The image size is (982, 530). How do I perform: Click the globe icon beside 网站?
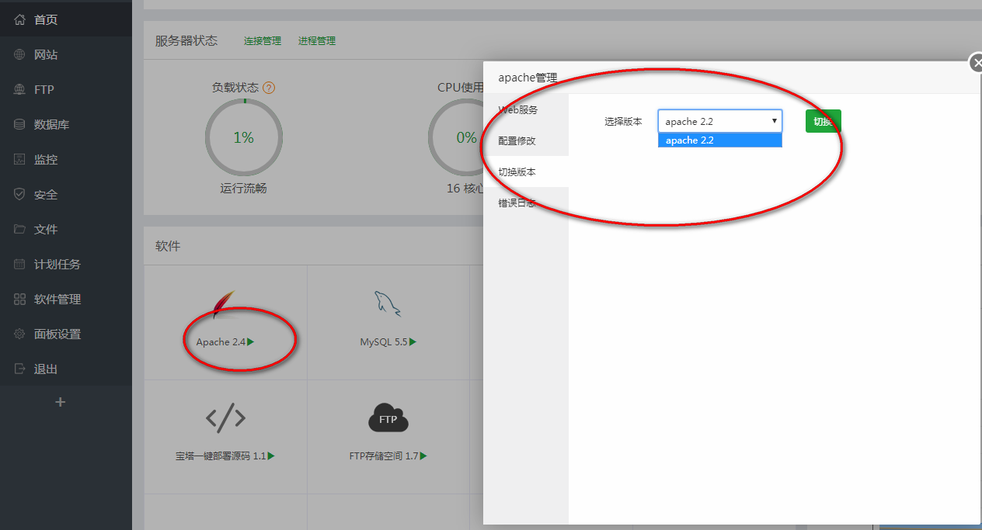[20, 54]
